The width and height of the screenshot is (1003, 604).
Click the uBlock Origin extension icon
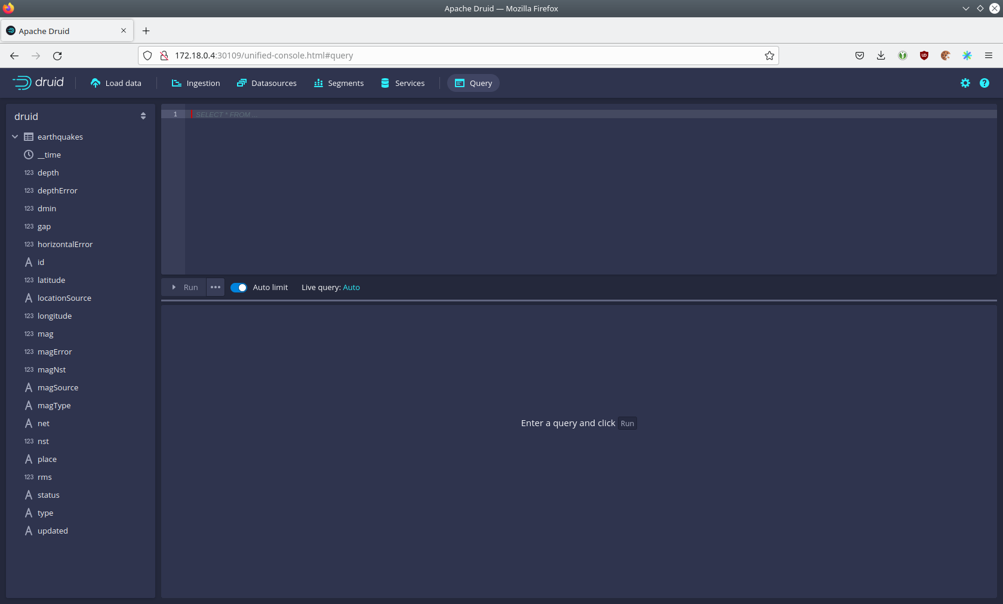[924, 56]
